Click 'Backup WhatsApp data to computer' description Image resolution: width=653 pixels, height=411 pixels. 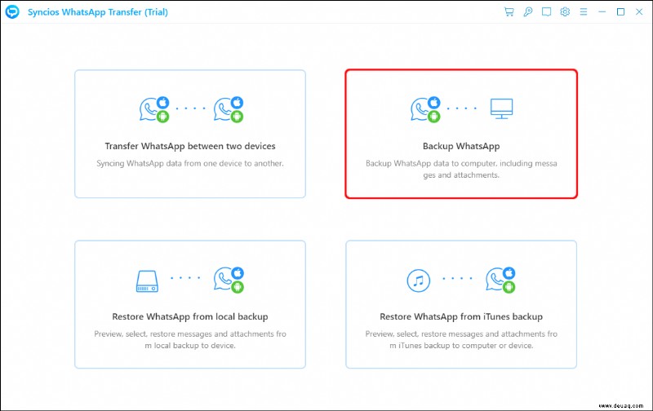(x=461, y=169)
